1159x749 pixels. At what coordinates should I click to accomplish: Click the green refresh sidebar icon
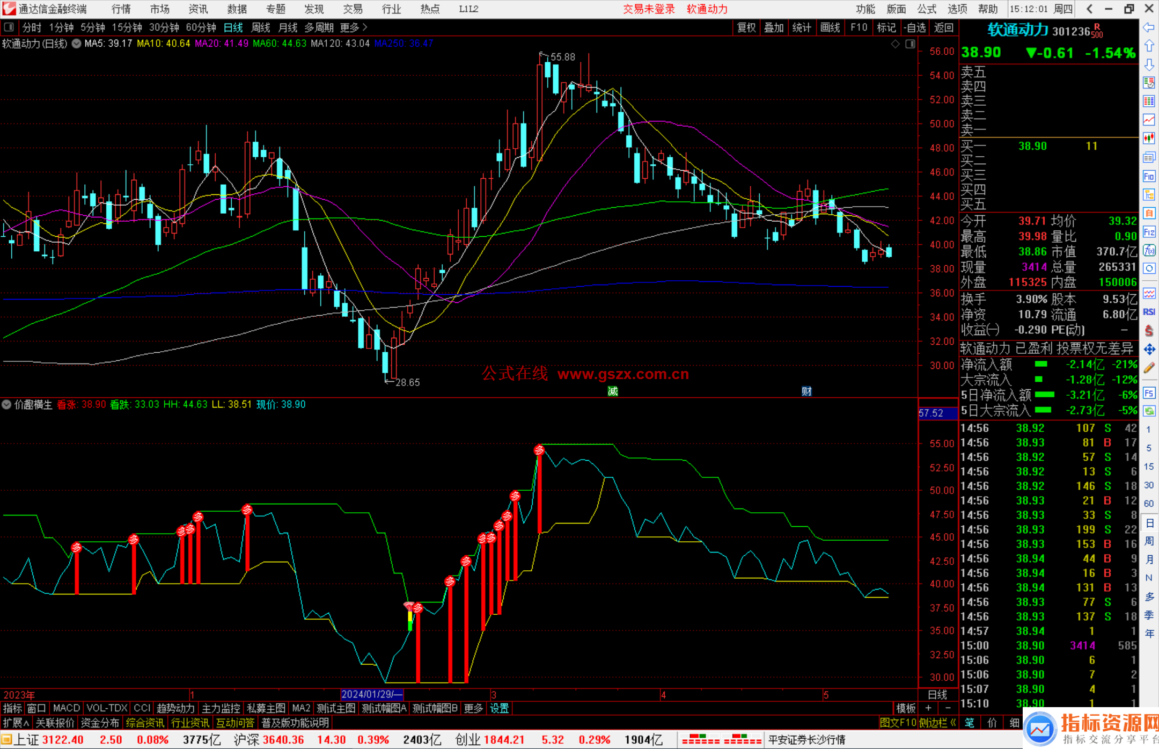point(1149,411)
